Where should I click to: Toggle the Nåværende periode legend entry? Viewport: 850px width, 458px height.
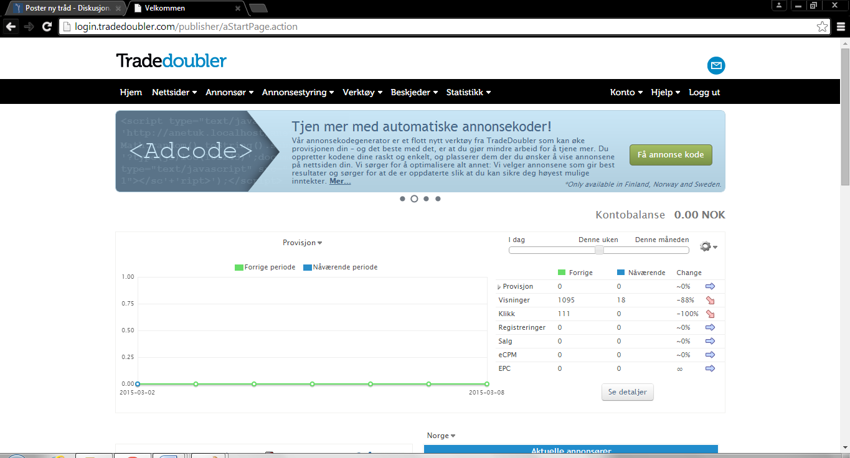[x=340, y=267]
